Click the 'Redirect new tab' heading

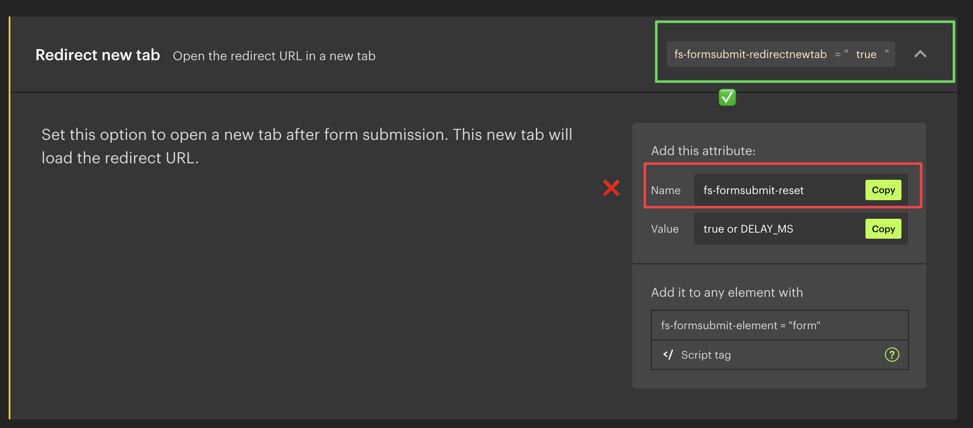[98, 55]
